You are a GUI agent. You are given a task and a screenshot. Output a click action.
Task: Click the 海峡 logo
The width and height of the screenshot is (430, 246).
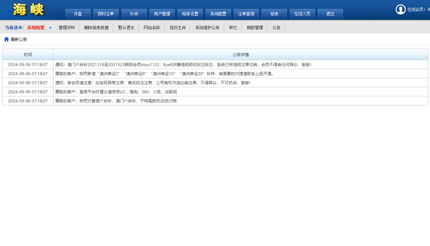point(28,10)
